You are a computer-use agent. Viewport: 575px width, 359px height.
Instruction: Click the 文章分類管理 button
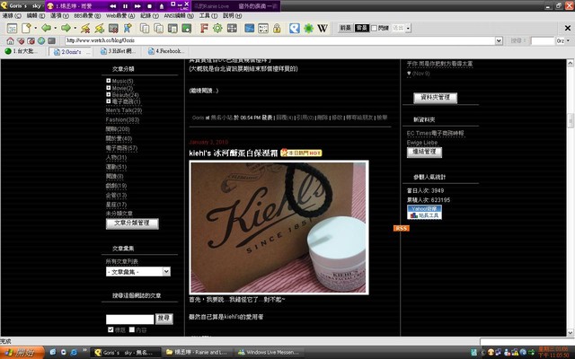[132, 223]
